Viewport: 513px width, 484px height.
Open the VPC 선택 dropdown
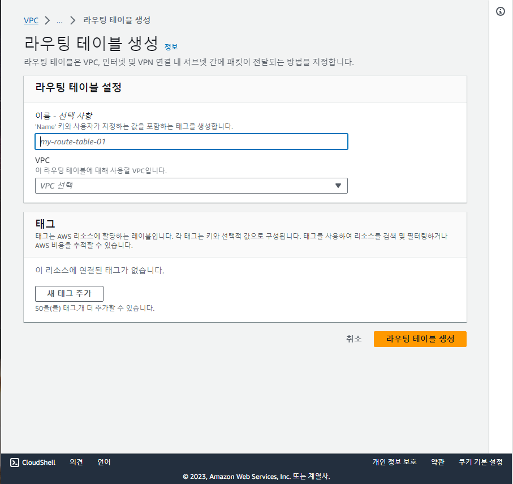click(x=191, y=186)
